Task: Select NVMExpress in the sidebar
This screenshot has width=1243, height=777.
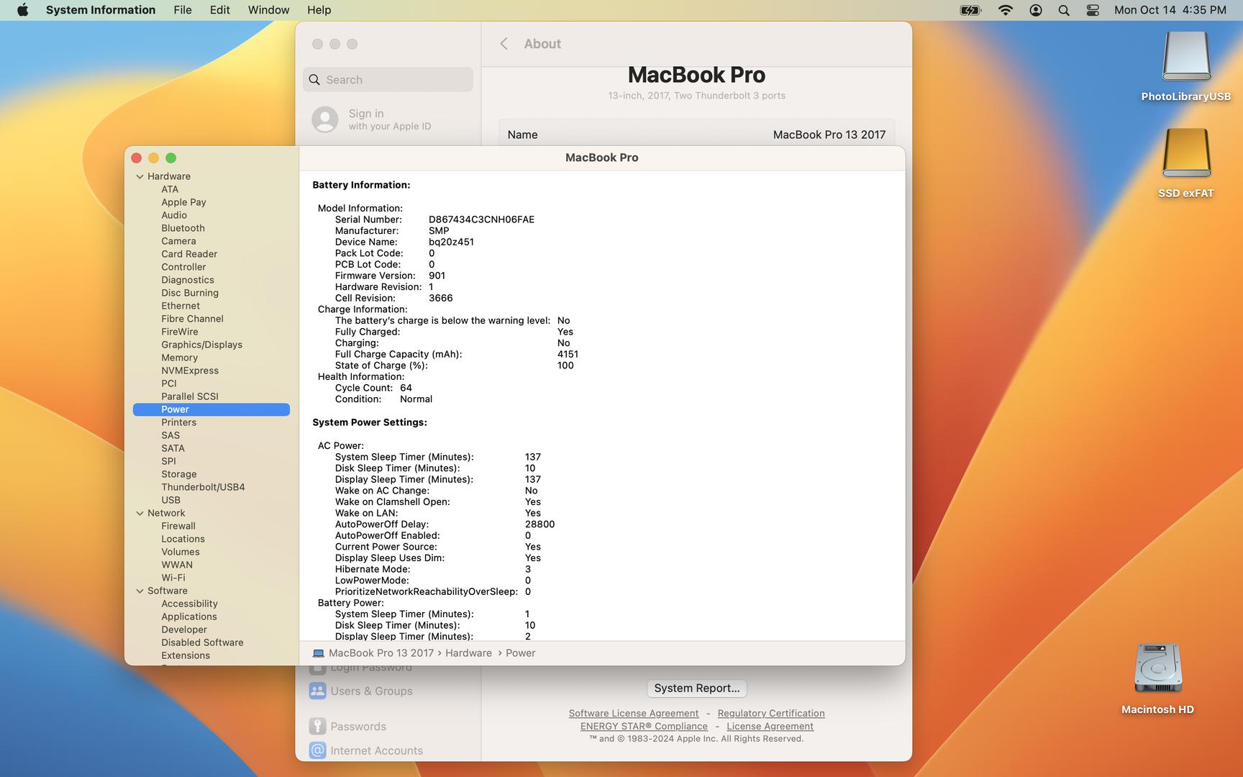Action: pos(190,371)
